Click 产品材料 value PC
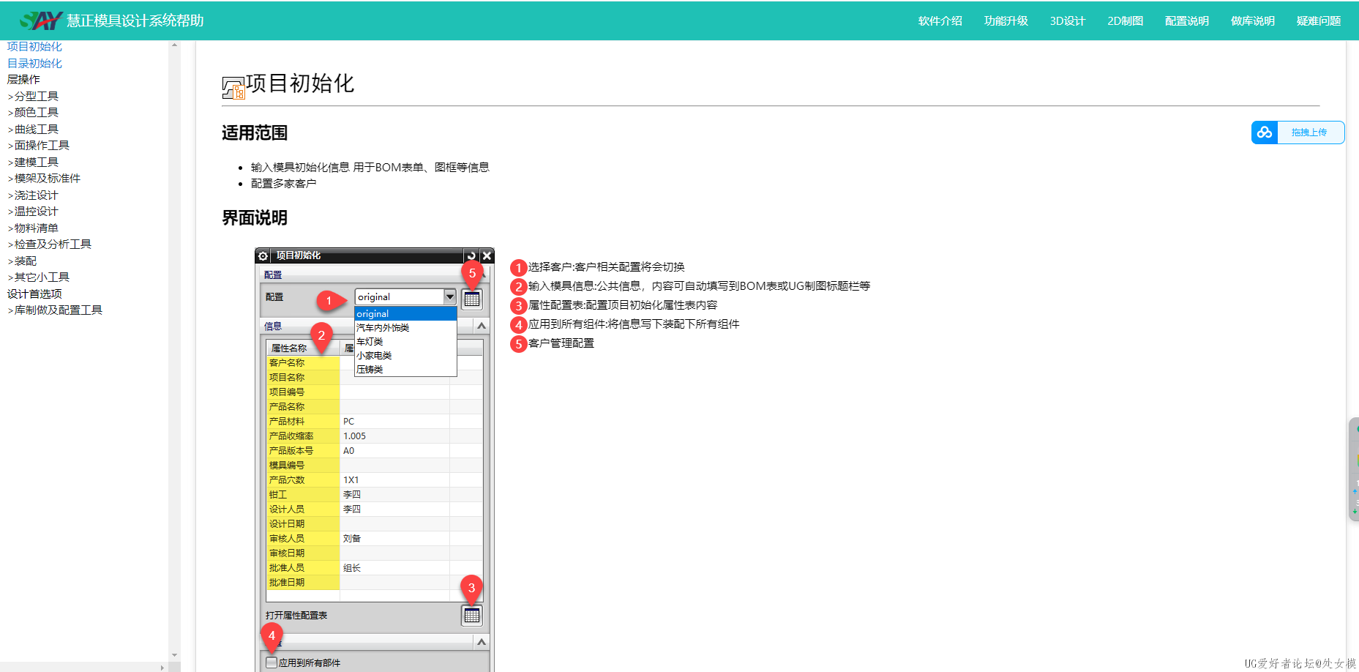 click(349, 421)
